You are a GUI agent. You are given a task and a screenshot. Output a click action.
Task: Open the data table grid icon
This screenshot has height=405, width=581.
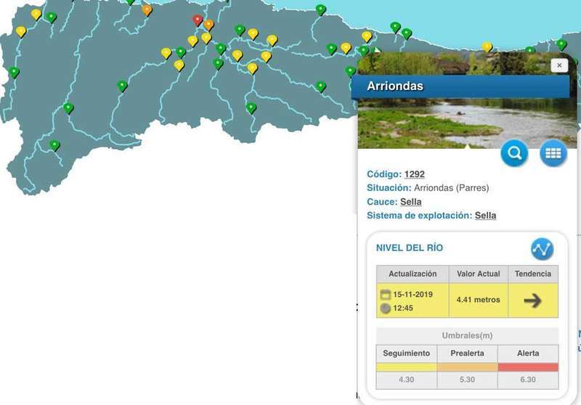point(553,153)
